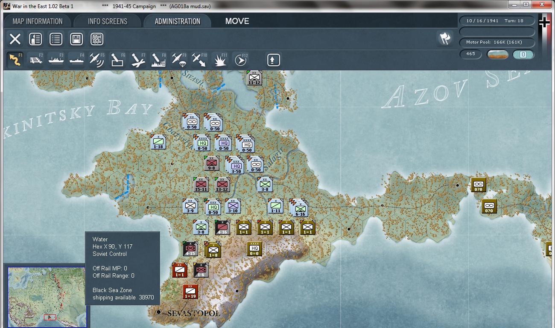Select the Amphibious transport F4 ship icon
The image size is (555, 328).
(x=77, y=60)
